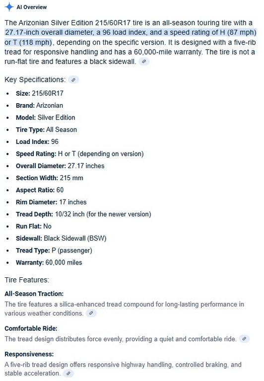264x381 pixels.
Task: Click the Key Specifications heading
Action: (x=35, y=80)
